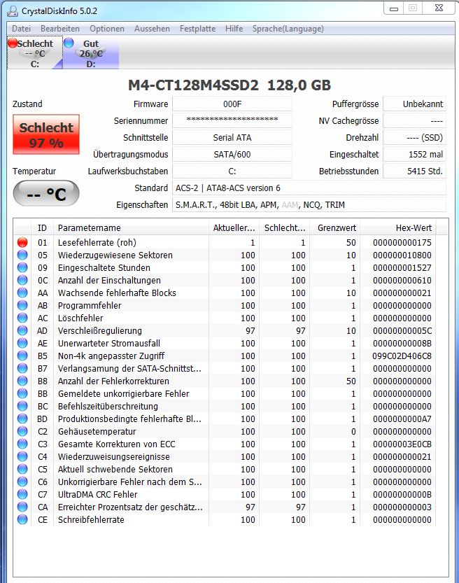Open the Aussehen menu

[152, 29]
